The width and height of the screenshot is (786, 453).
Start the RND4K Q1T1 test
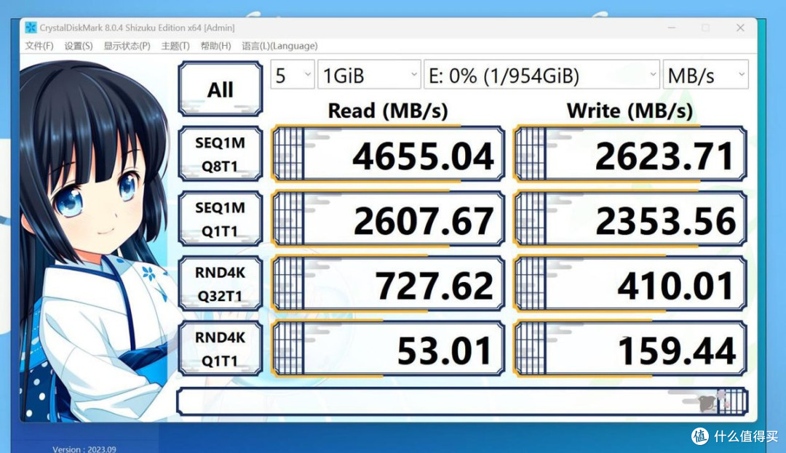pyautogui.click(x=221, y=349)
